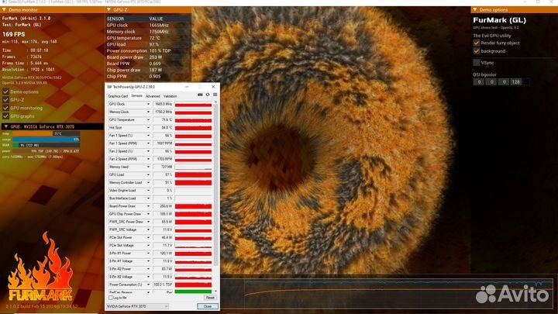Click the OSI bgcolor black color swatch
This screenshot has height=314, width=558.
click(x=526, y=82)
